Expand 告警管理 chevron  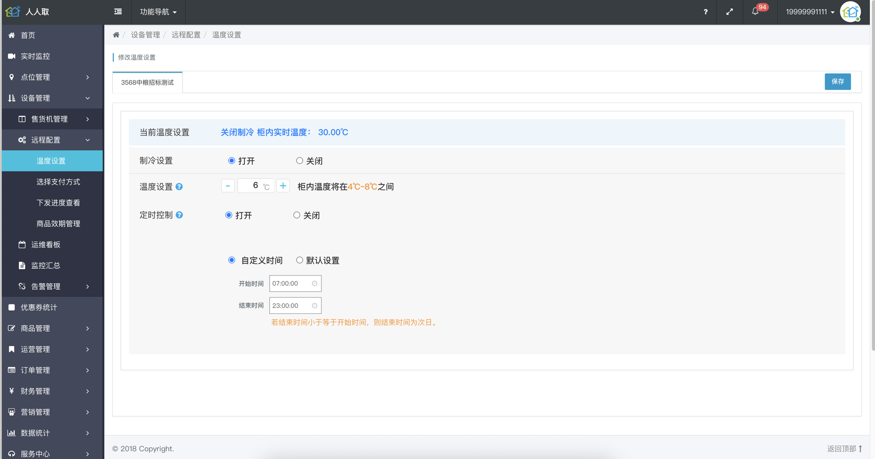pos(88,287)
